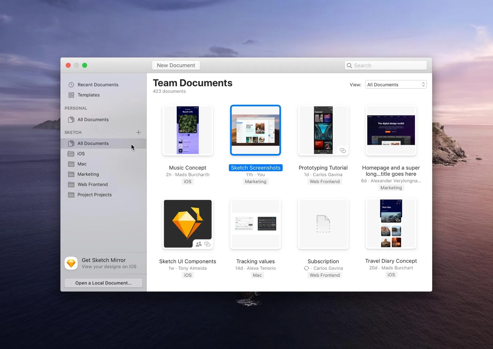493x349 pixels.
Task: Click the Recent Documents clock icon
Action: coord(71,85)
